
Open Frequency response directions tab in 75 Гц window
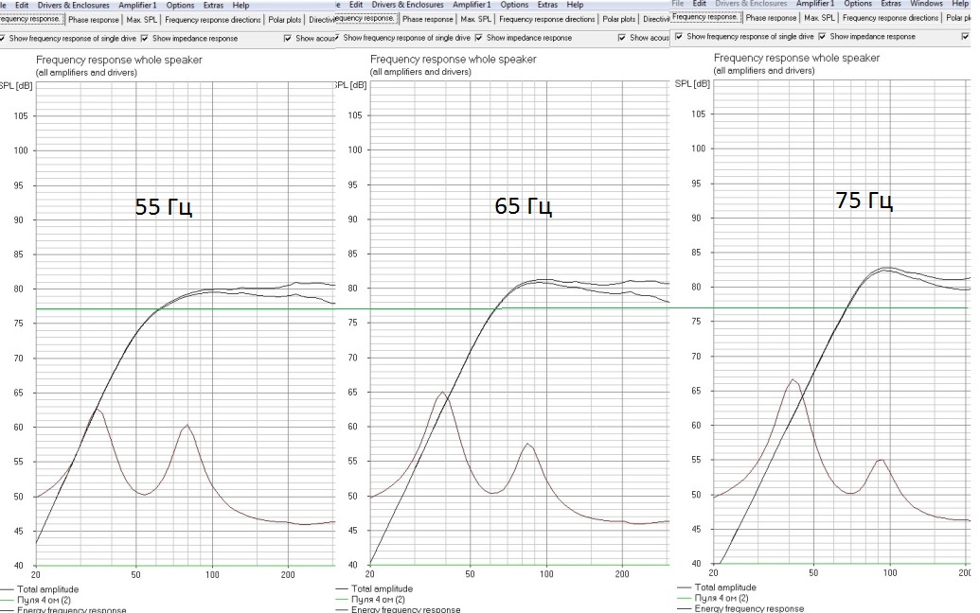[x=890, y=18]
